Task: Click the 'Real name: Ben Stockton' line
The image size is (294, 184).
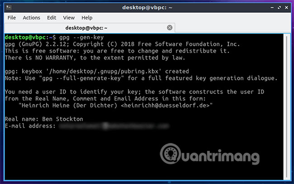Action: pyautogui.click(x=44, y=119)
